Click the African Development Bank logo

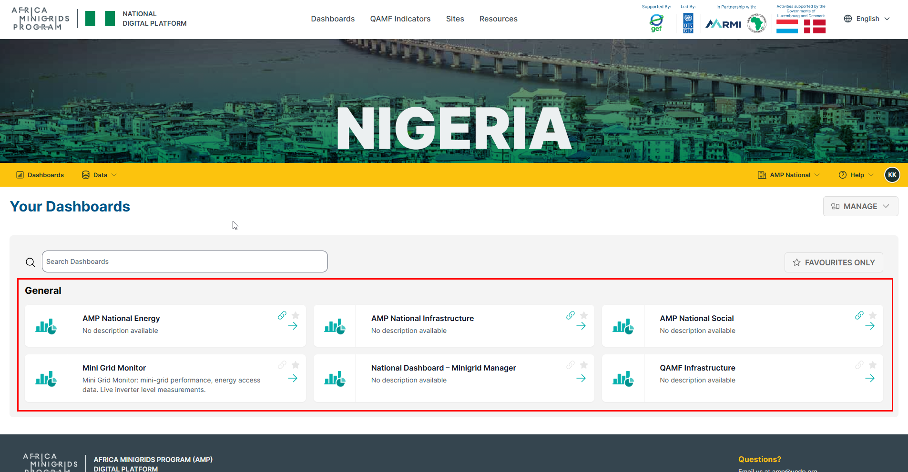[756, 23]
